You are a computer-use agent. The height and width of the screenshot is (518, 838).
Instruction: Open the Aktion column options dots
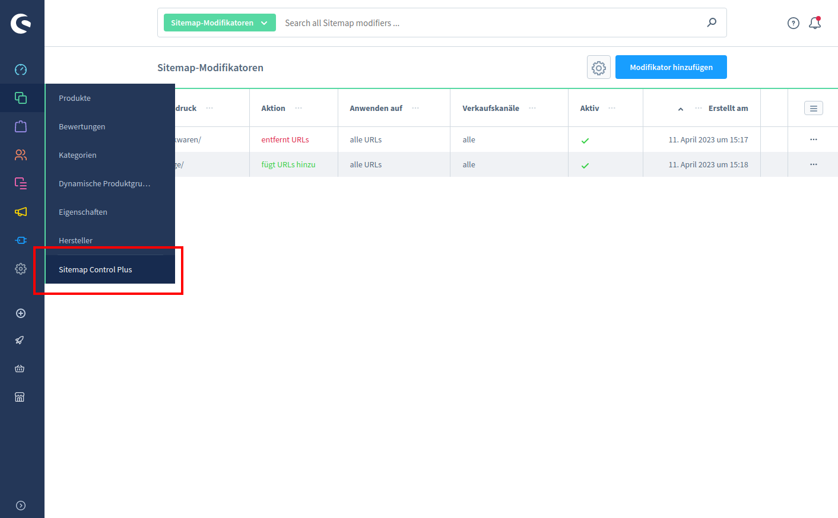pyautogui.click(x=299, y=108)
